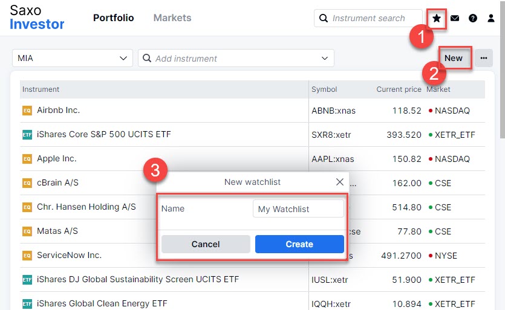Close the New watchlist dialog

(339, 182)
